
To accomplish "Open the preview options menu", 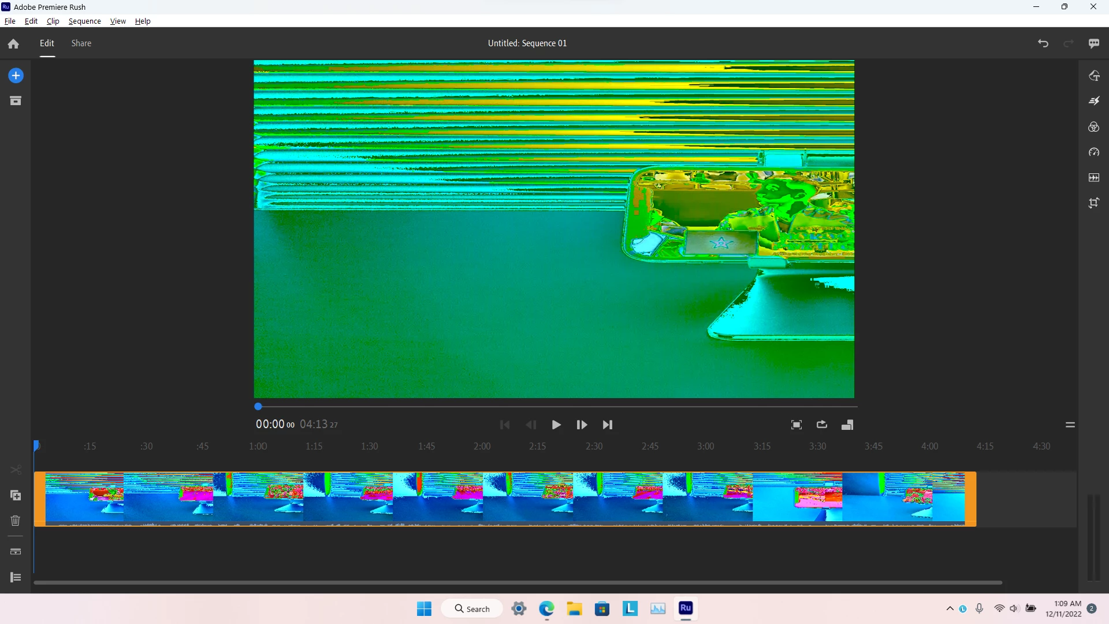I will pos(1070,425).
